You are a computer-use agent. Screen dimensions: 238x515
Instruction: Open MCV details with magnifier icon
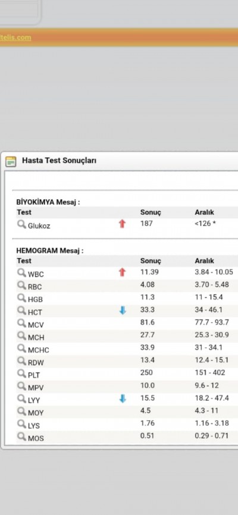tap(21, 323)
